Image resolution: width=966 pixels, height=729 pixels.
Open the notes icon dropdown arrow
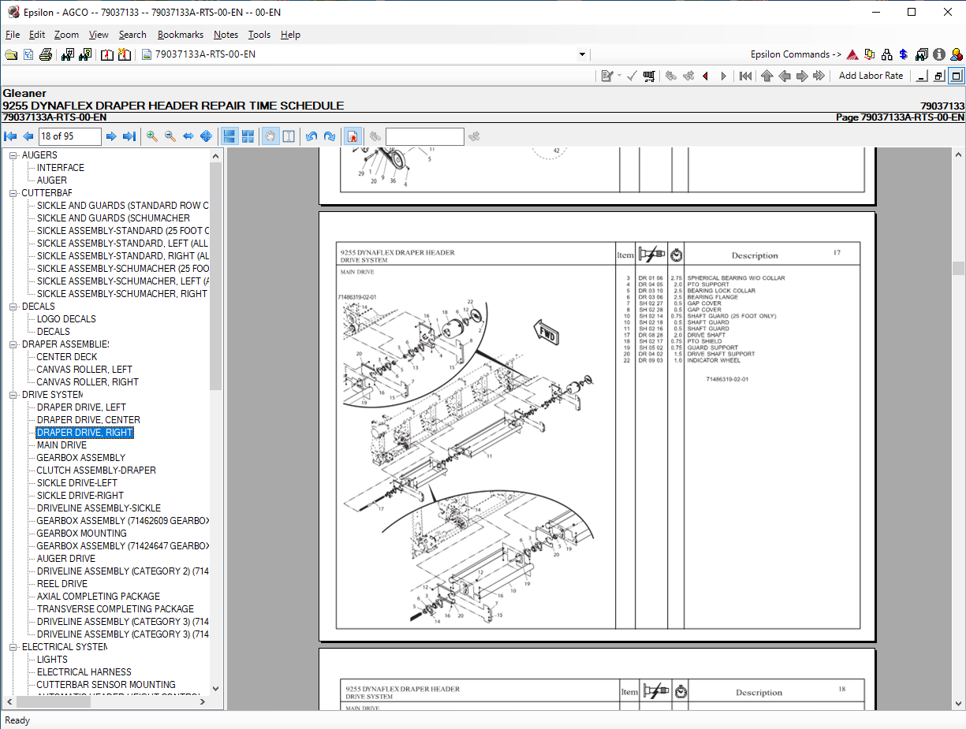pyautogui.click(x=619, y=76)
